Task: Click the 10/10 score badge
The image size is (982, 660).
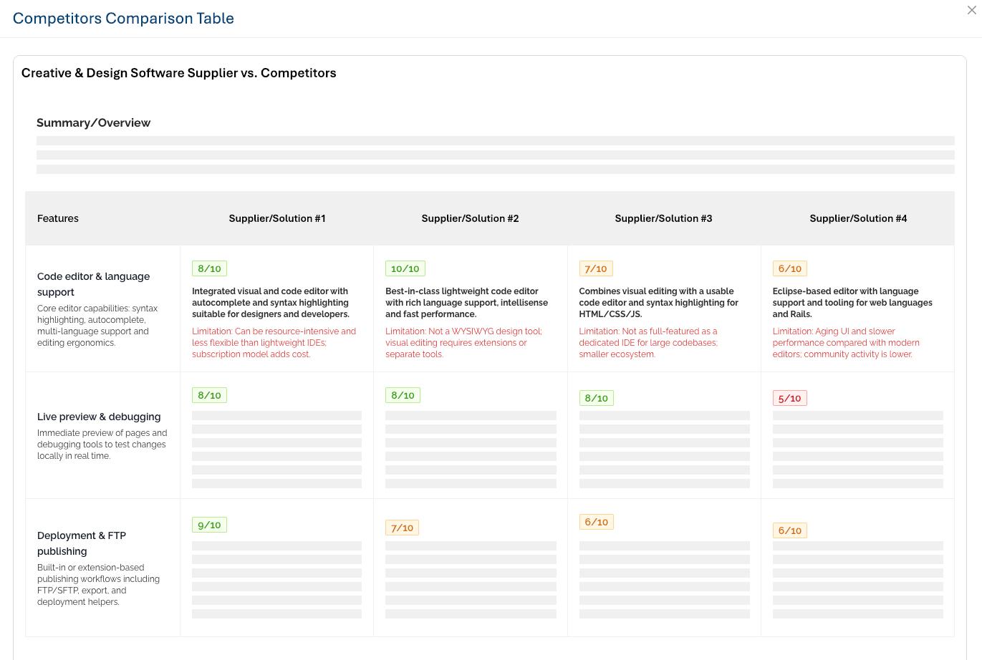Action: [405, 268]
